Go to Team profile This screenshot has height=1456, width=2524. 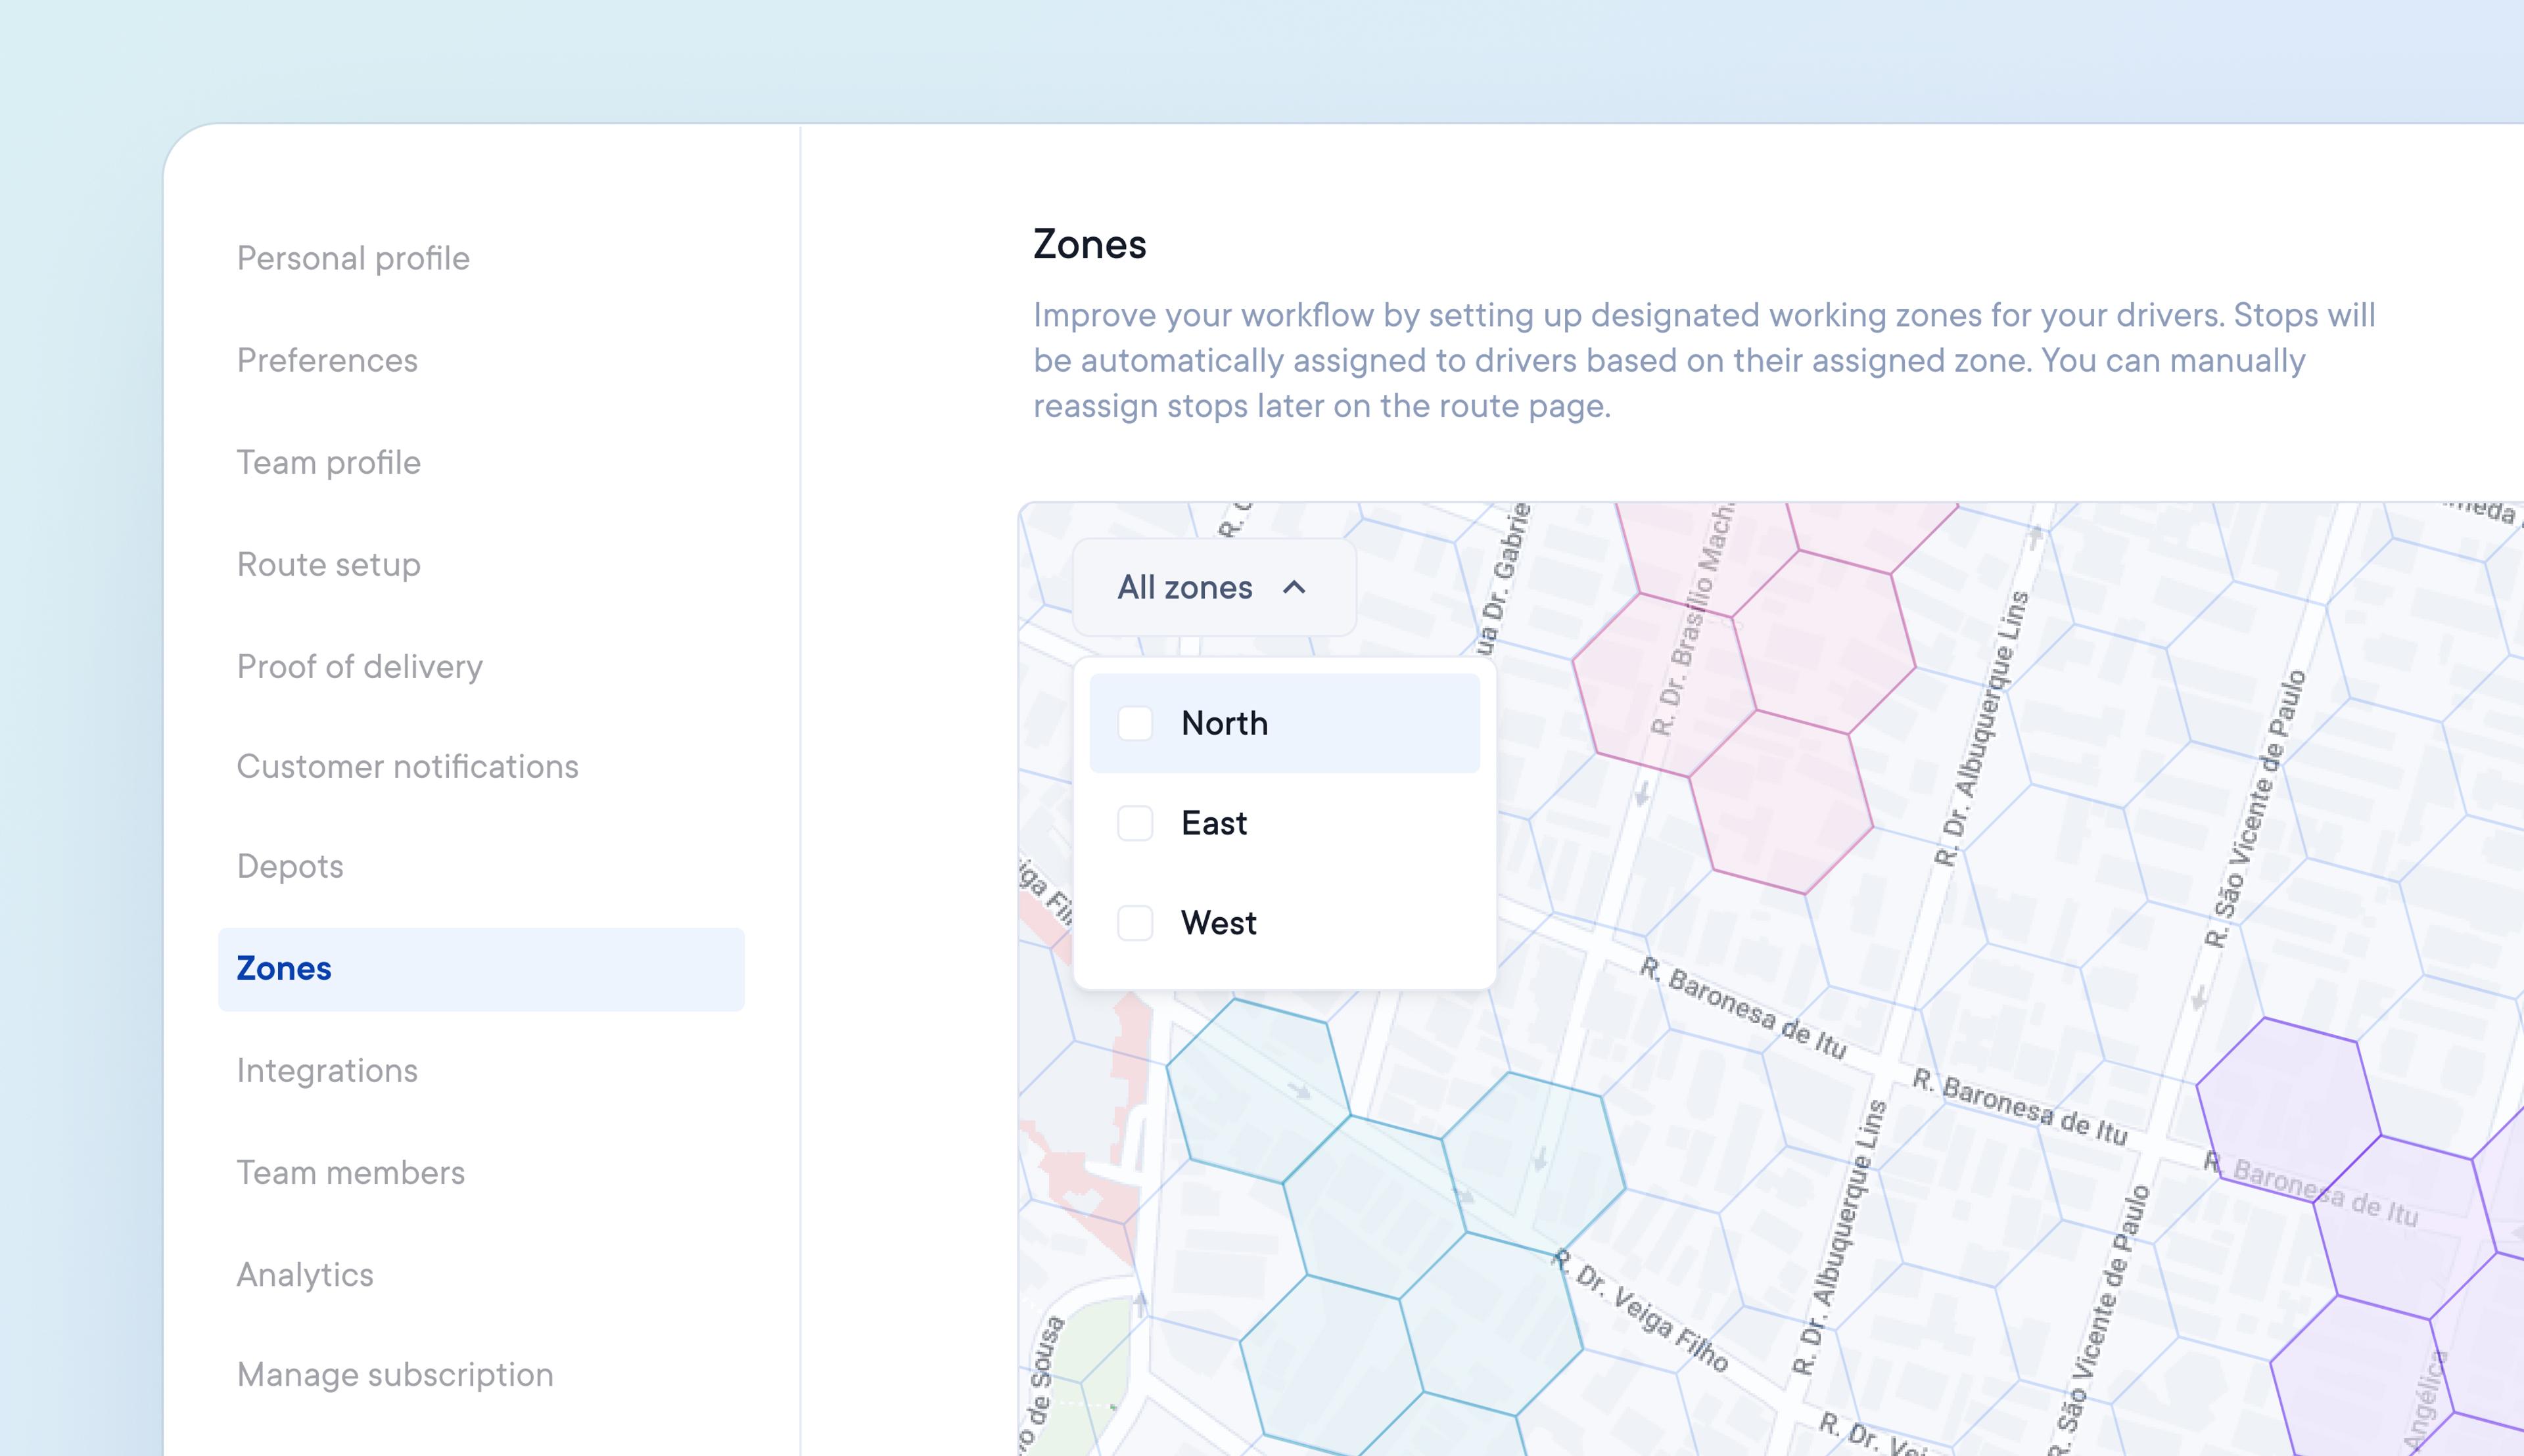(328, 462)
